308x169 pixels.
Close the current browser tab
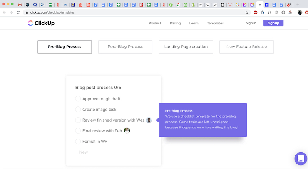[x=260, y=5]
